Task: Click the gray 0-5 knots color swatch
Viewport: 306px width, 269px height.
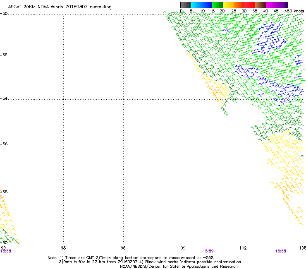Action: click(x=185, y=5)
